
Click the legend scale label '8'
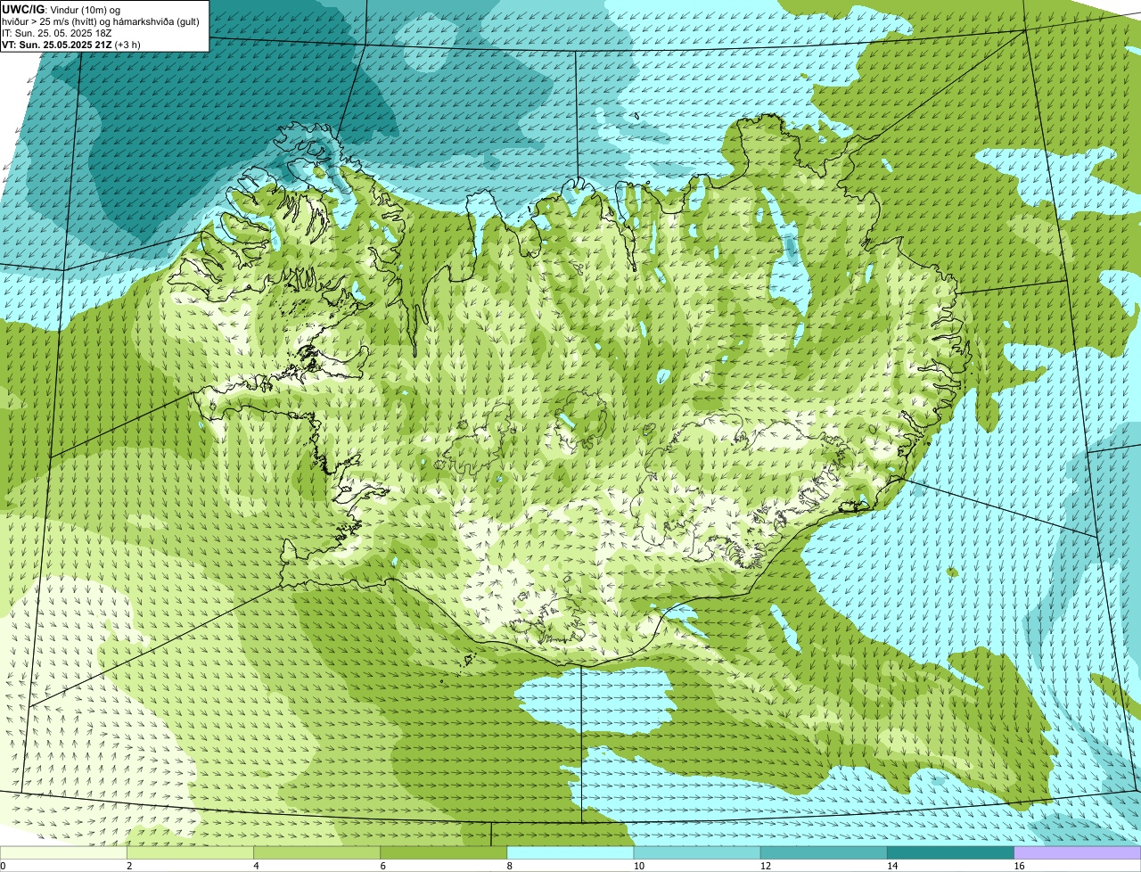509,866
